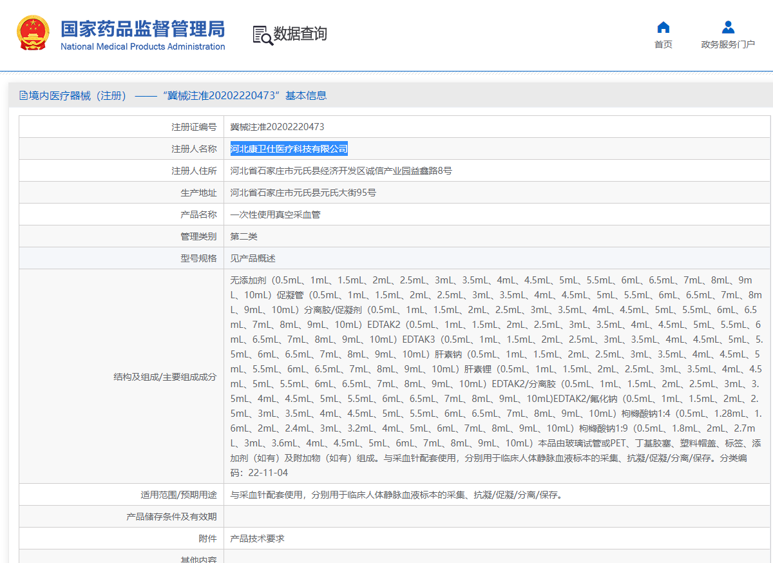773x563 pixels.
Task: Click the National Medical Products Administration text
Action: click(x=142, y=46)
